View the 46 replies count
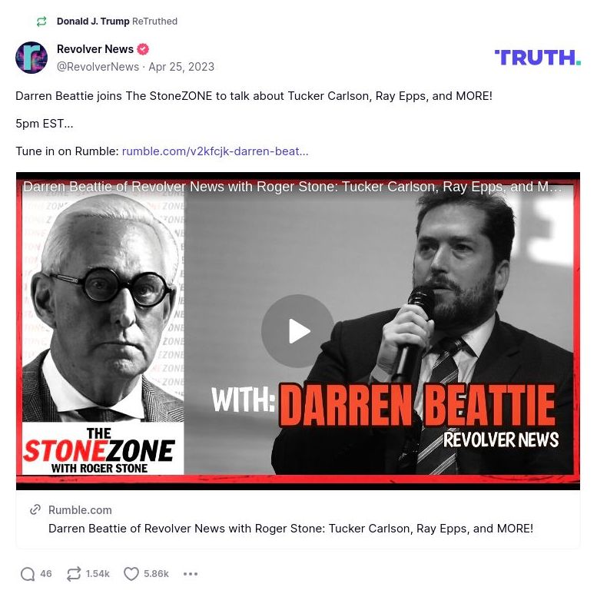 click(46, 574)
